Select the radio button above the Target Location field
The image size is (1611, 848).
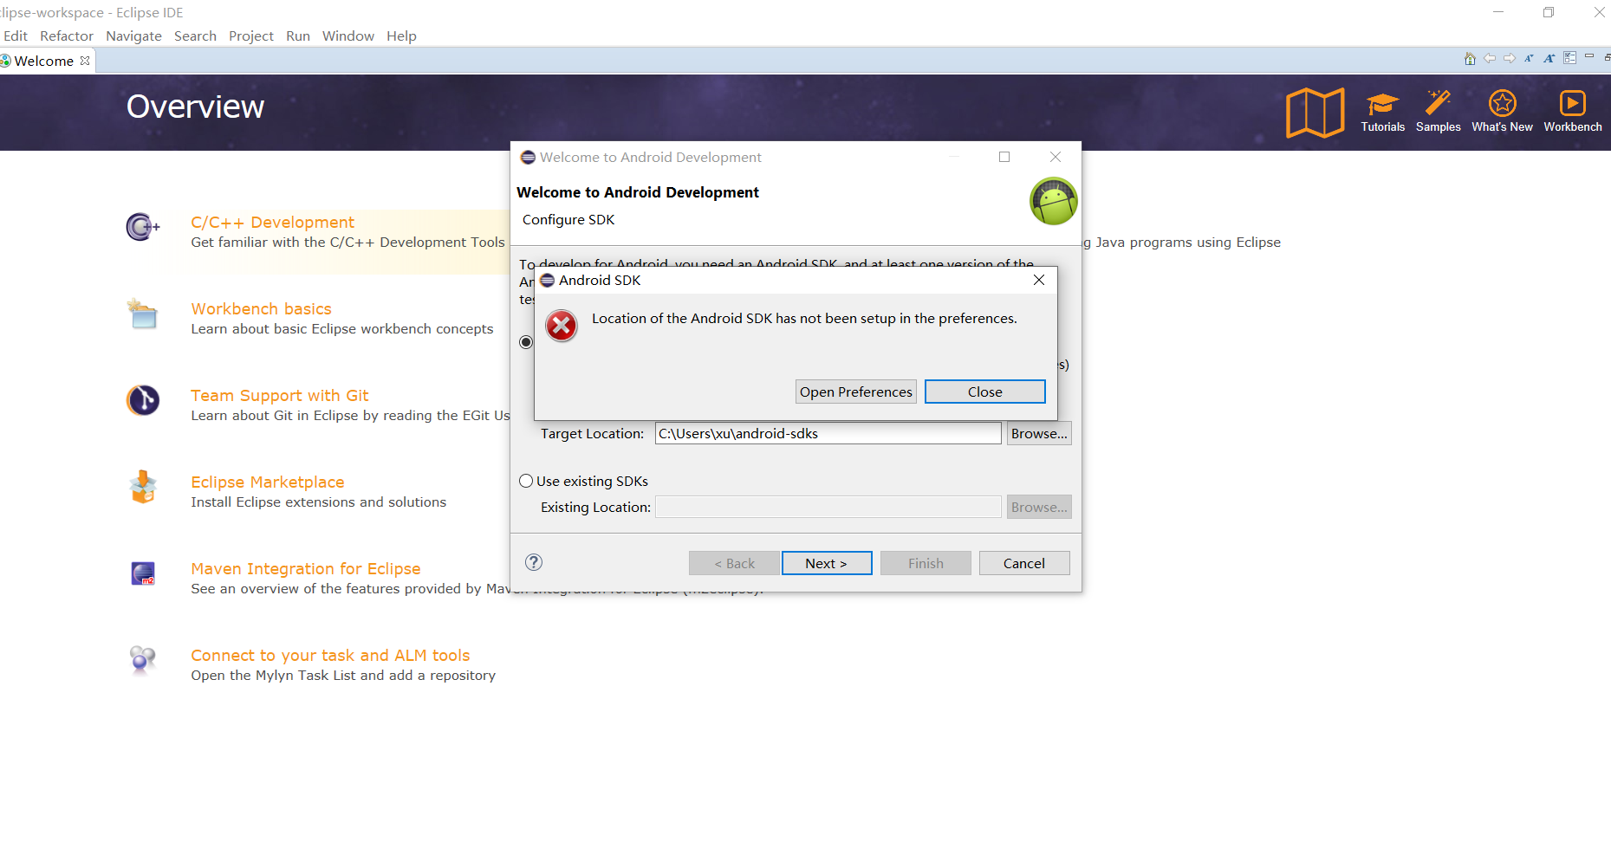click(526, 342)
